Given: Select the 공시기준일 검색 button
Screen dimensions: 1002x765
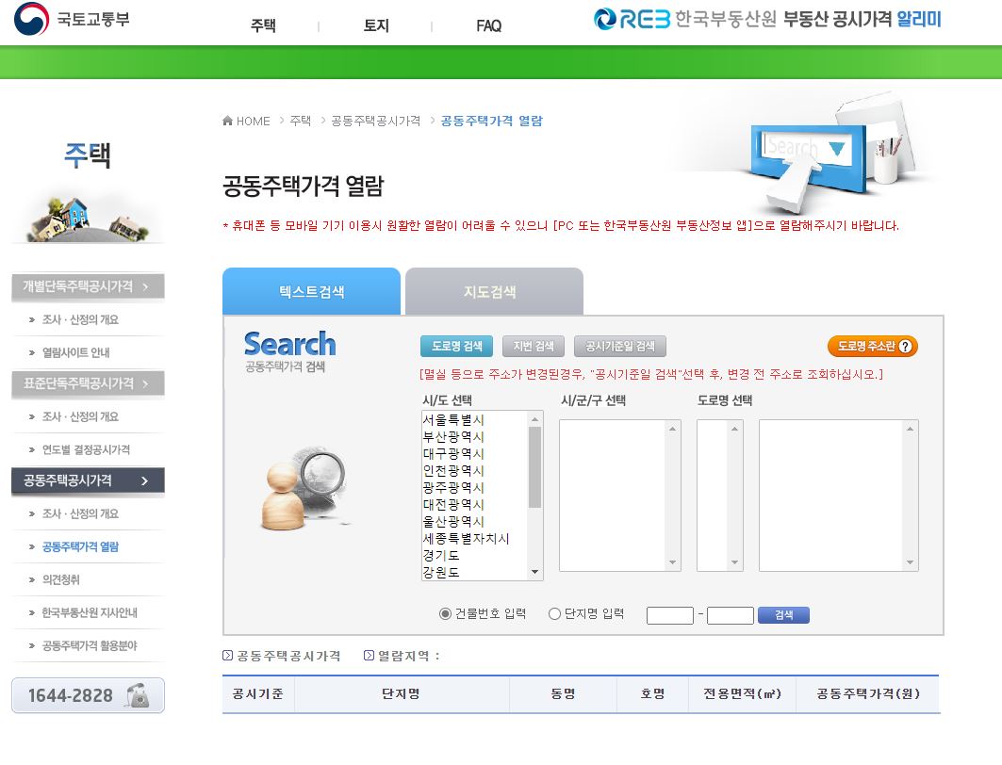Looking at the screenshot, I should click(x=620, y=346).
